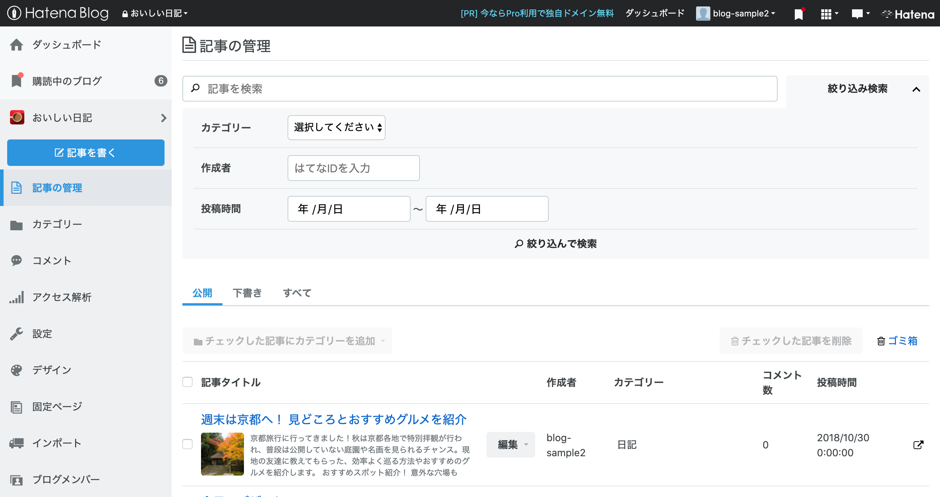Open アクセス解析 chart icon in sidebar
Image resolution: width=940 pixels, height=497 pixels.
click(16, 297)
